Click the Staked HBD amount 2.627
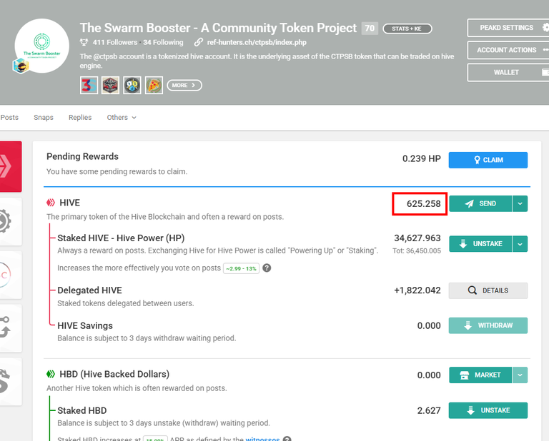Image resolution: width=549 pixels, height=441 pixels. point(429,410)
